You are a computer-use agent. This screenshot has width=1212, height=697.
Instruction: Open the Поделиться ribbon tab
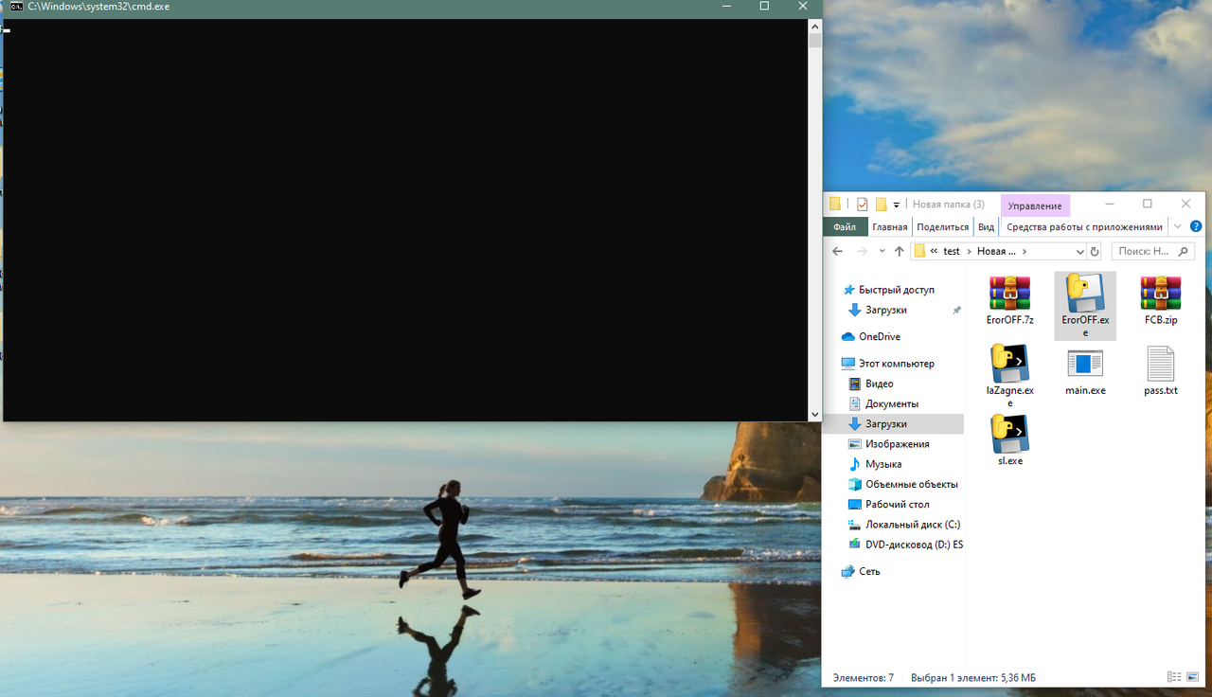point(943,226)
